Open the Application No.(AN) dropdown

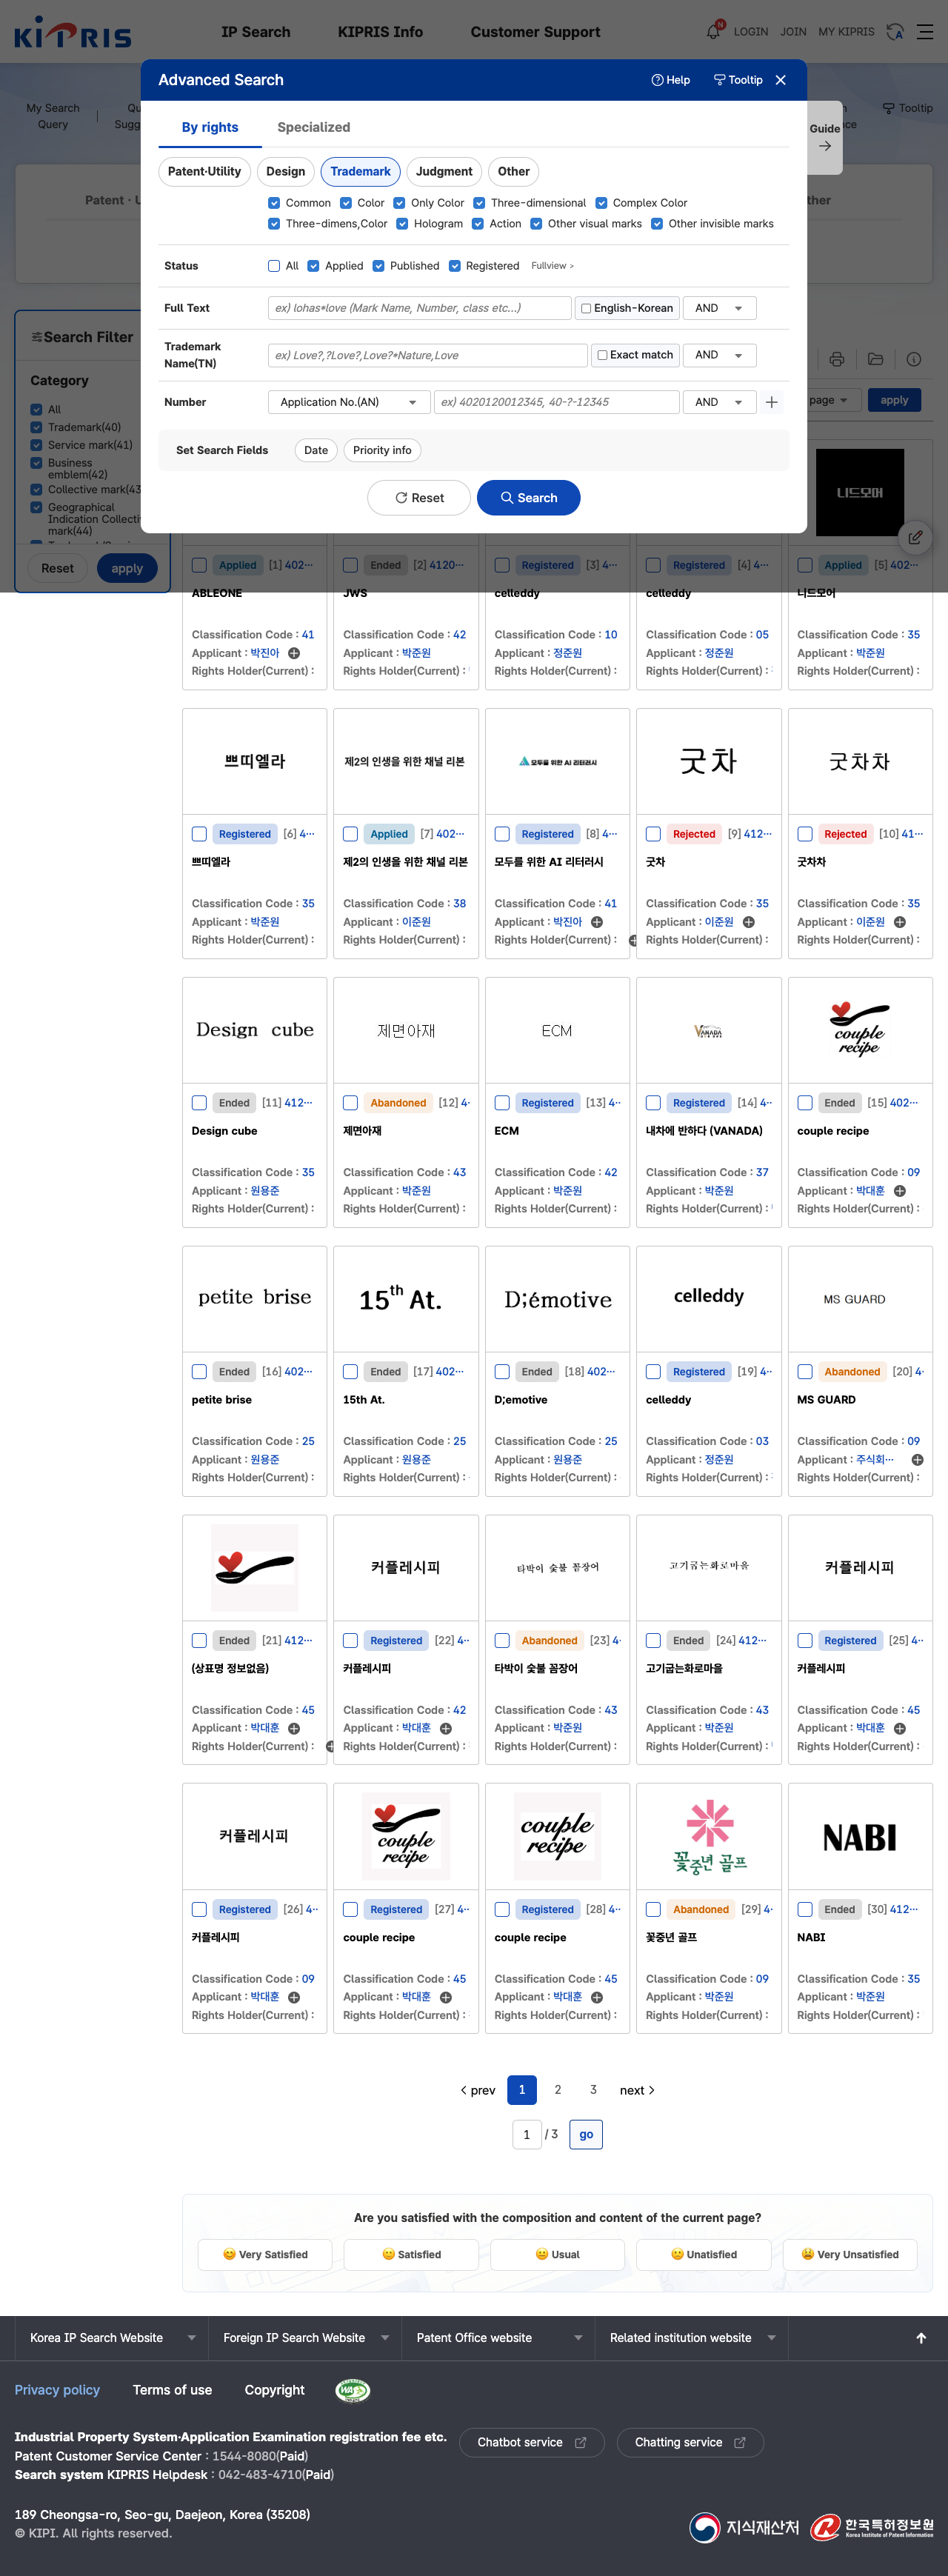pos(348,402)
